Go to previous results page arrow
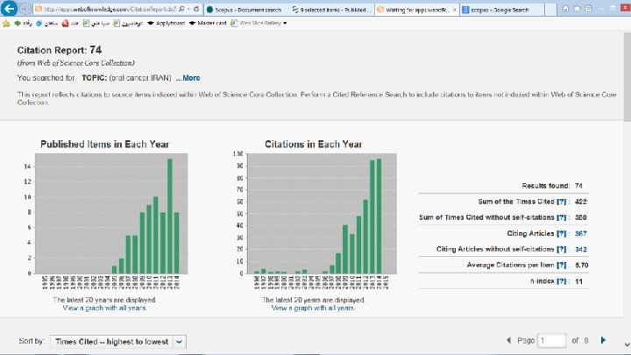Viewport: 631px width, 355px height. [508, 340]
